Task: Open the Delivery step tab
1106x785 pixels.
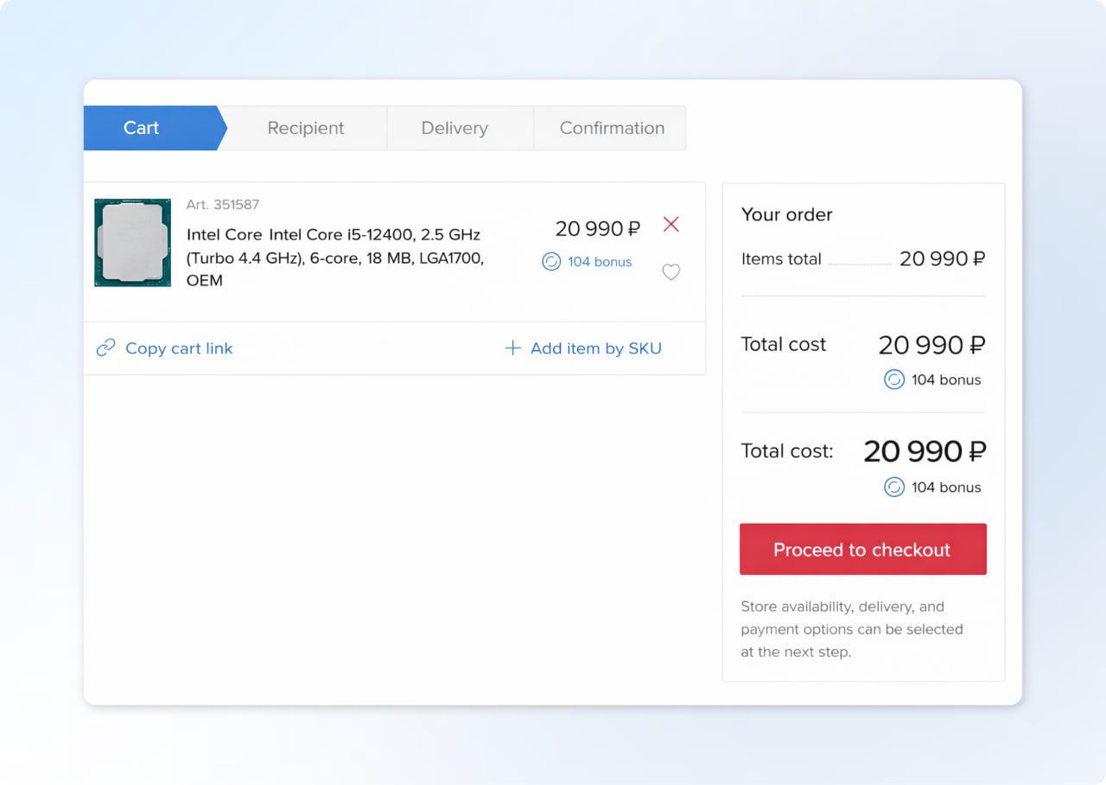Action: pyautogui.click(x=454, y=128)
